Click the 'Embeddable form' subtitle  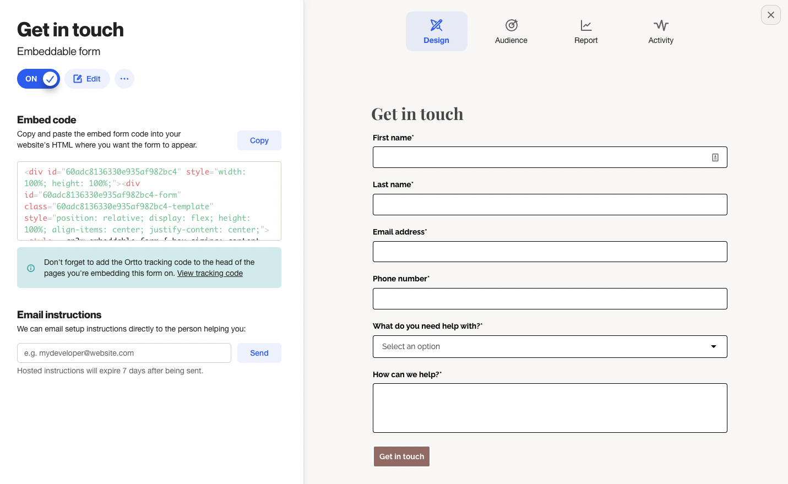click(59, 52)
